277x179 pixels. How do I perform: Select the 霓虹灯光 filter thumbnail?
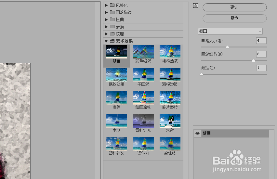pyautogui.click(x=143, y=121)
